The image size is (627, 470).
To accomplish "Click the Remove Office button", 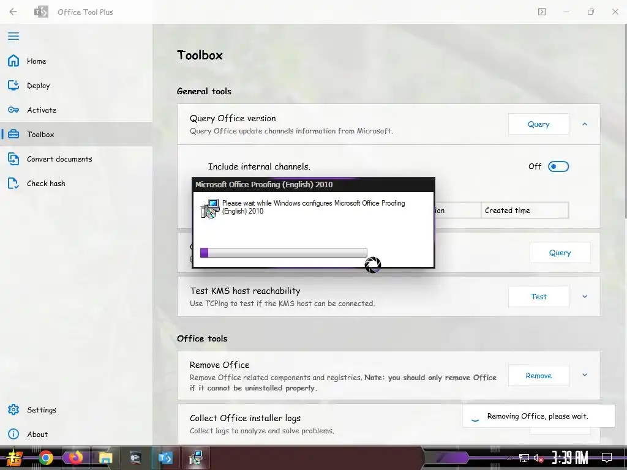I will [x=539, y=375].
